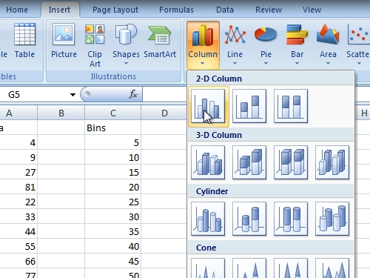370x278 pixels.
Task: Select the cell with value 81
Action: [x=18, y=187]
